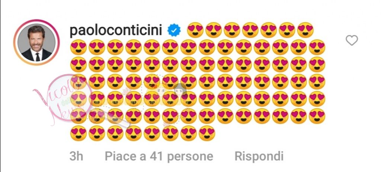Screen dimensions: 381x172
Task: Click the 3h timestamp
Action: click(76, 156)
